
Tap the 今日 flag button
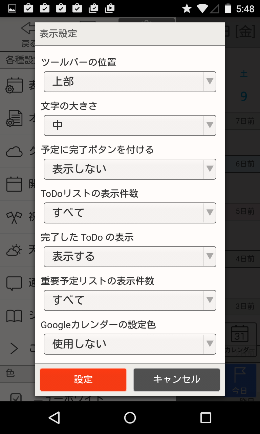pos(240,380)
